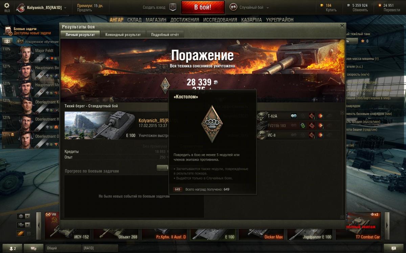The height and width of the screenshot is (253, 406).
Task: Switch to the Командный результат tab
Action: coord(123,34)
